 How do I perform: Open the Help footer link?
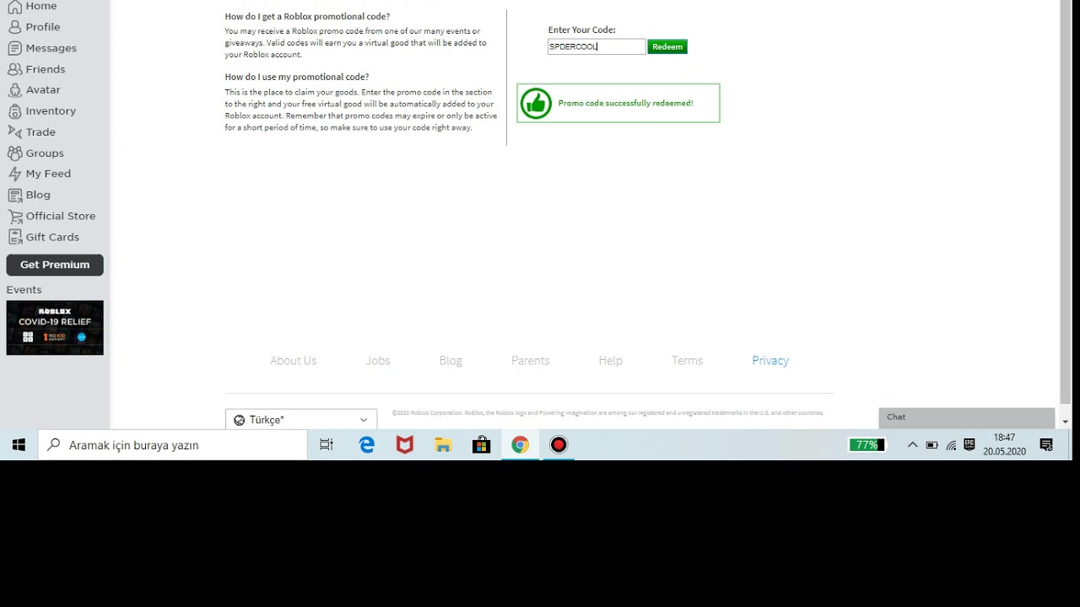coord(610,361)
